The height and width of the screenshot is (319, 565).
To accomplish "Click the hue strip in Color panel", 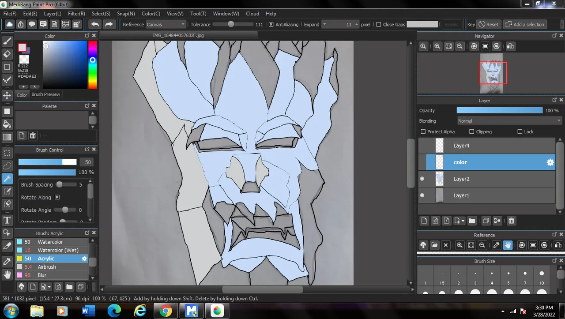I will click(x=92, y=64).
